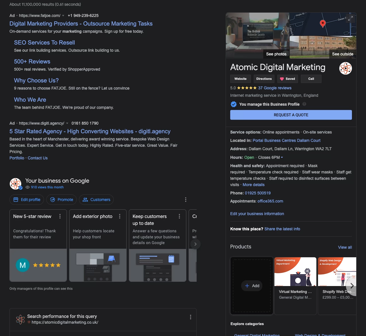
Task: Open SEO Services To Resell sitelink
Action: pyautogui.click(x=44, y=43)
